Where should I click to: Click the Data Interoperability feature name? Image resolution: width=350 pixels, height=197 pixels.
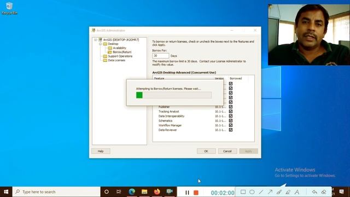pyautogui.click(x=171, y=116)
